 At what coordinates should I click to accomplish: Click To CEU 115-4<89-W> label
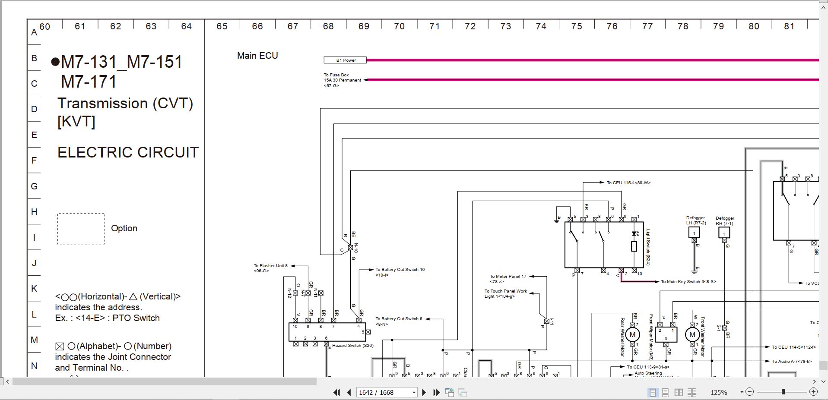(x=628, y=183)
